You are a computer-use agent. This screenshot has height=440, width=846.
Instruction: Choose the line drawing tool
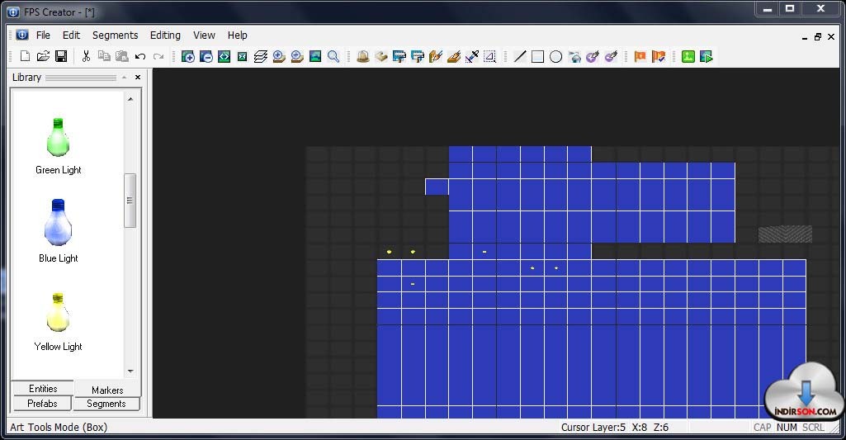pos(520,56)
